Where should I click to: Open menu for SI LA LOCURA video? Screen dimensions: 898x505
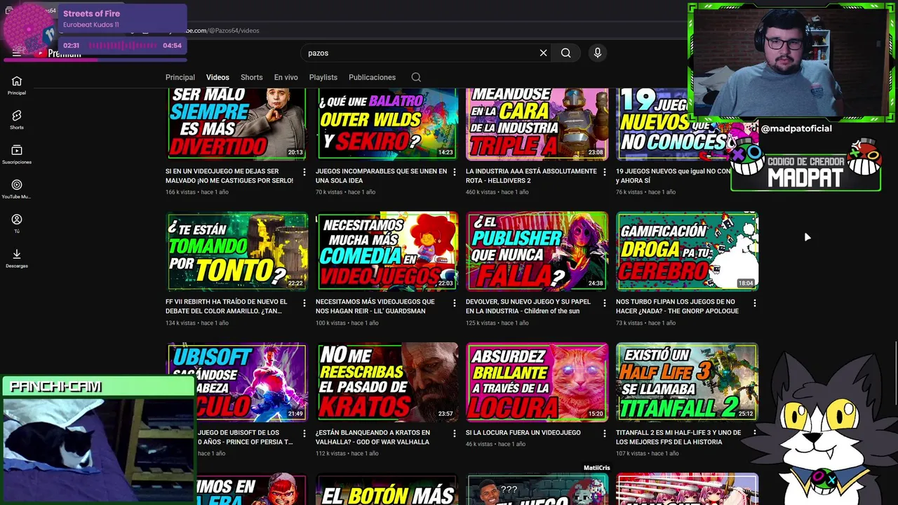tap(604, 433)
